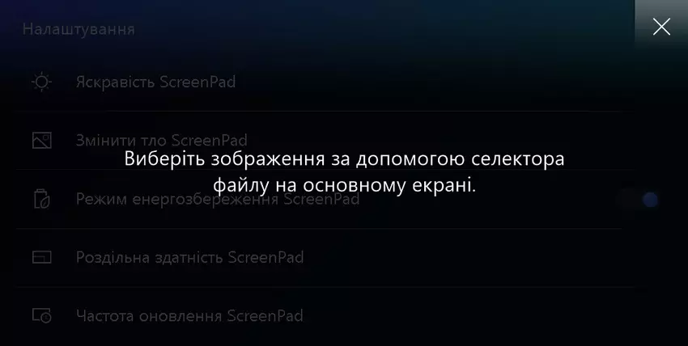Open Яскравість ScreenPad setting

click(x=325, y=82)
